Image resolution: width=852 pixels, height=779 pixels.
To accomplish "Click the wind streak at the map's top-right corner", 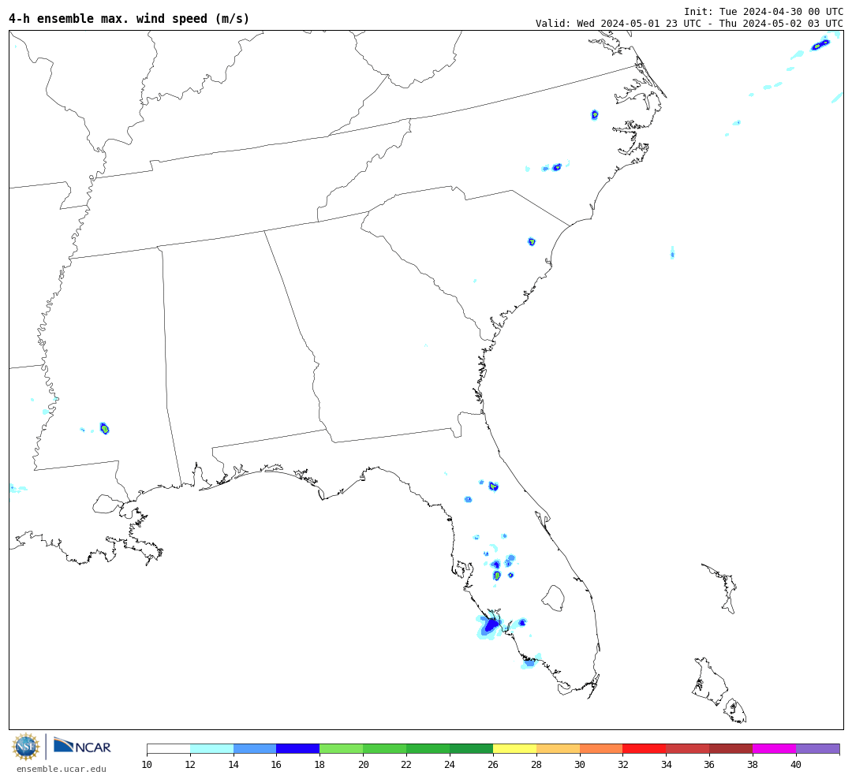I will click(820, 45).
